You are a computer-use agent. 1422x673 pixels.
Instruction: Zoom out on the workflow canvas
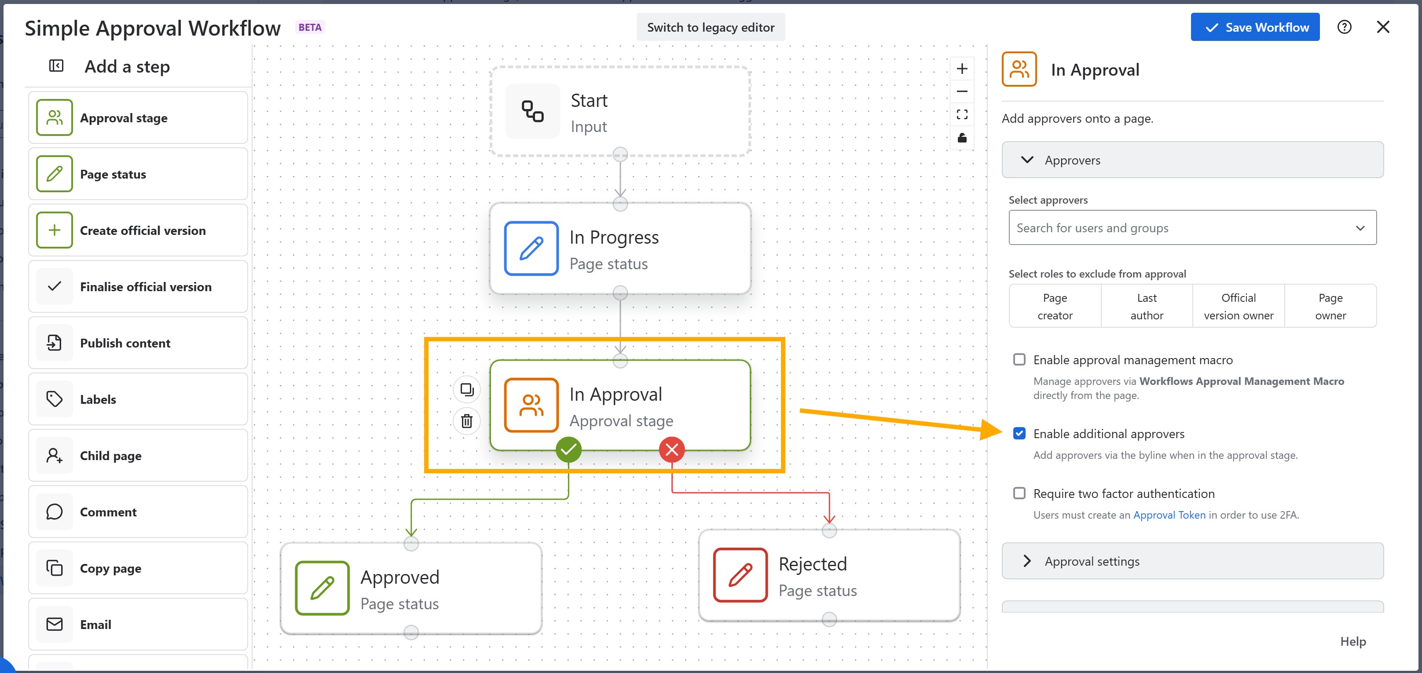pos(962,91)
